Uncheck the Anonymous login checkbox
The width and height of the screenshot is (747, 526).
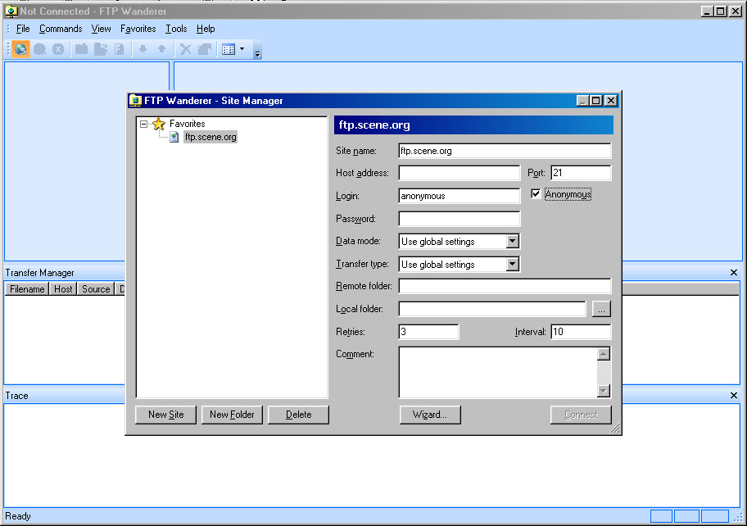[x=536, y=194]
